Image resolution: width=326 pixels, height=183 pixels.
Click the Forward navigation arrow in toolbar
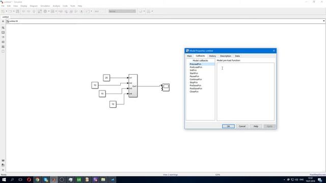pyautogui.click(x=29, y=11)
